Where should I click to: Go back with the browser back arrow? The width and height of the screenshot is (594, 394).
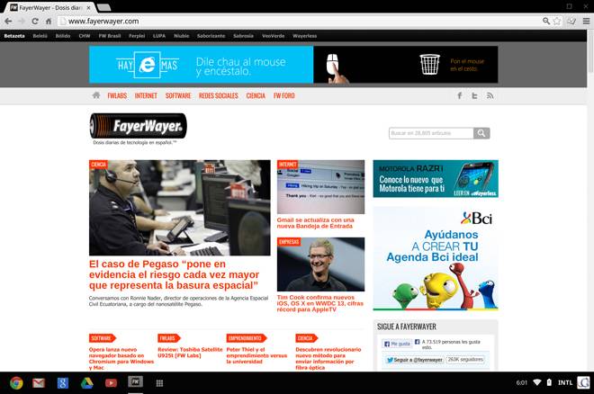8,22
